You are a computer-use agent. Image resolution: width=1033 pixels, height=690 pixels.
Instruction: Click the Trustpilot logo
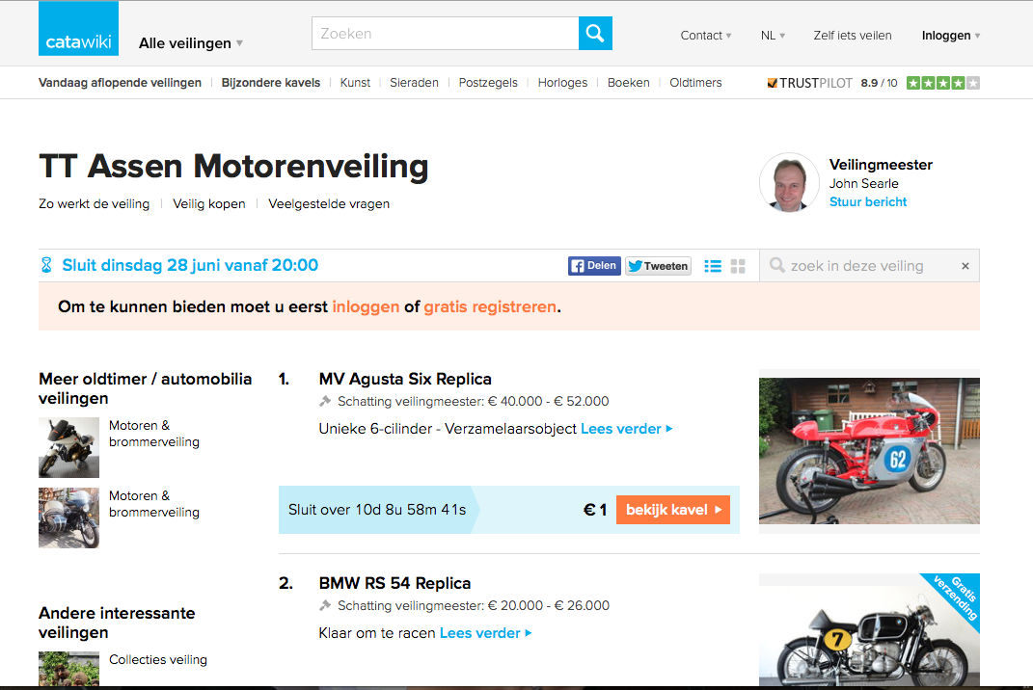[x=809, y=83]
